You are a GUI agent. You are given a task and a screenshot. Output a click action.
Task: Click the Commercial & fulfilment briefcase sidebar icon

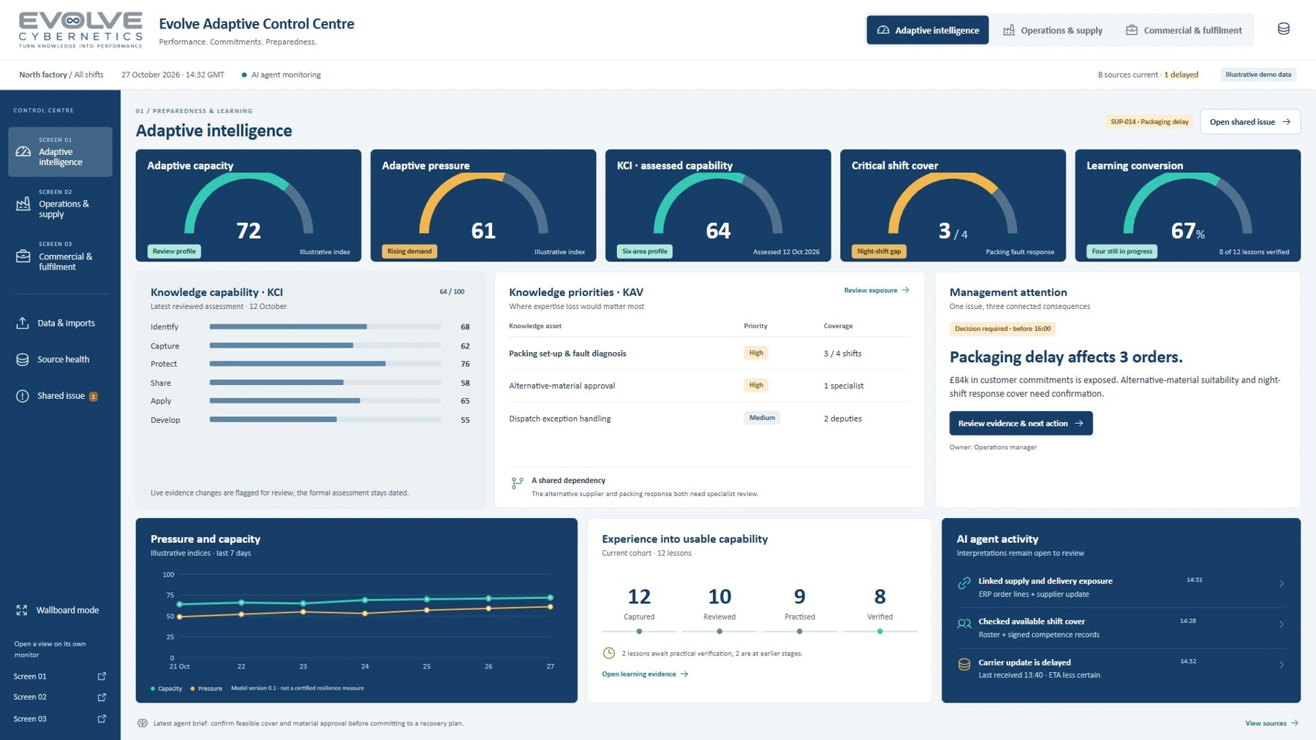[x=23, y=256]
